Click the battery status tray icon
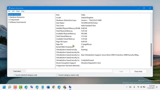160x90 pixels. (x=144, y=87)
